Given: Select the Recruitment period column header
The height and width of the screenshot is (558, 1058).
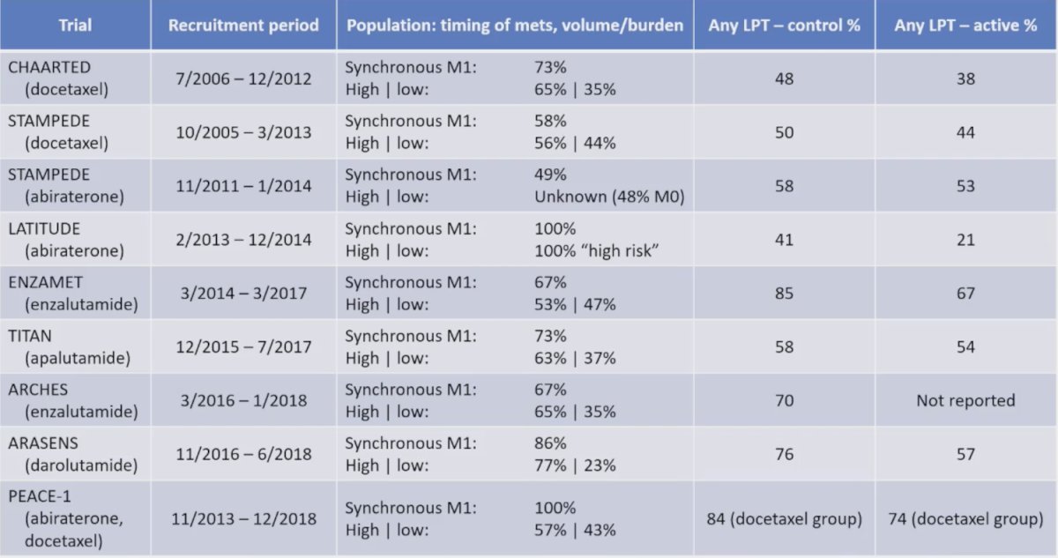Looking at the screenshot, I should (243, 25).
